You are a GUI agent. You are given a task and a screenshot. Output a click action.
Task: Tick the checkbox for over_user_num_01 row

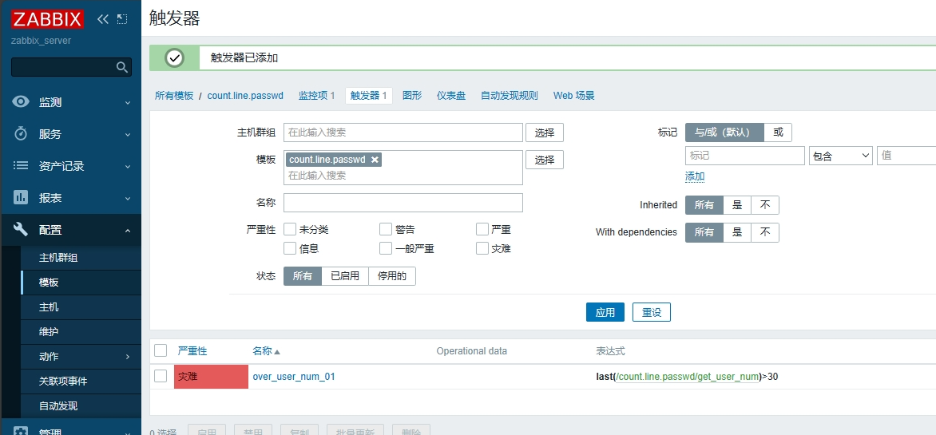point(161,376)
